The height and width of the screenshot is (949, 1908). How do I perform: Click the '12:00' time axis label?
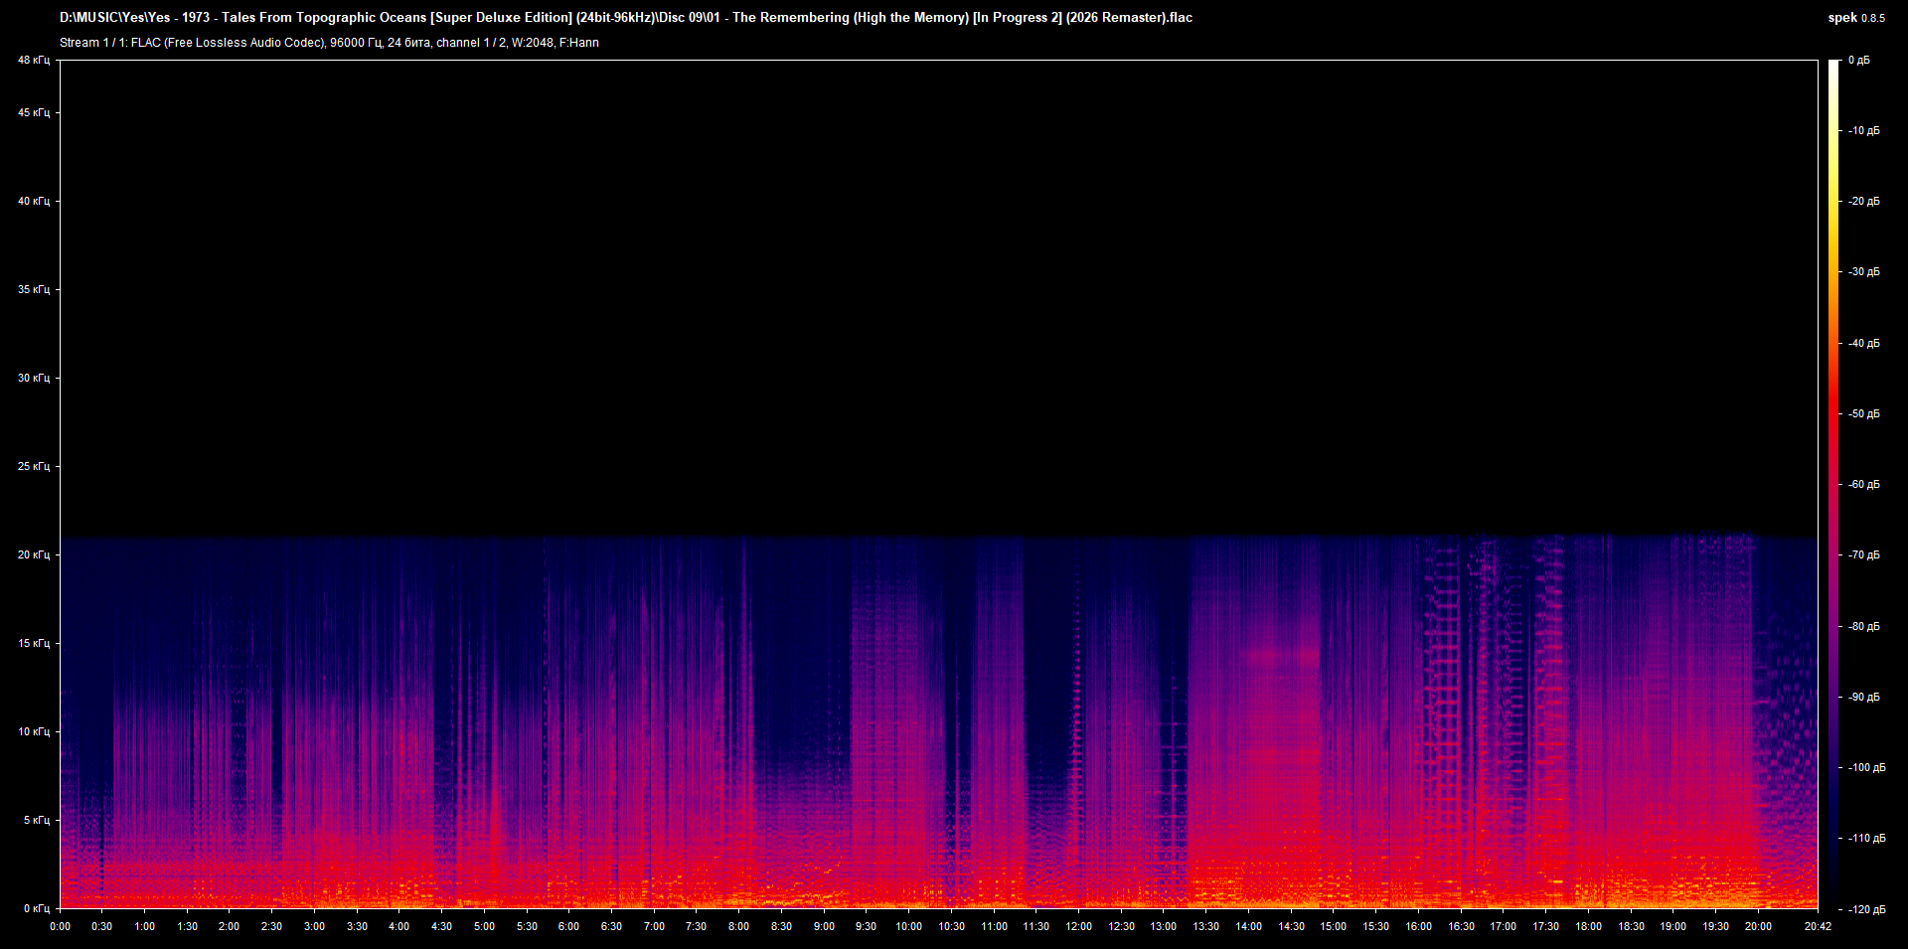[x=1078, y=926]
